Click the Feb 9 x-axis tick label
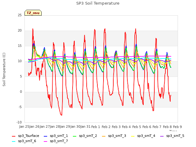The width and height of the screenshot is (196, 147). [x=177, y=127]
